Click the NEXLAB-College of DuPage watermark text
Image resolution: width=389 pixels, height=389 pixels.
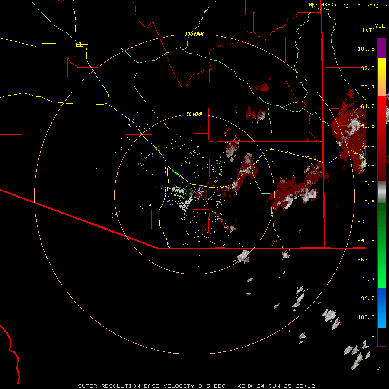point(345,5)
